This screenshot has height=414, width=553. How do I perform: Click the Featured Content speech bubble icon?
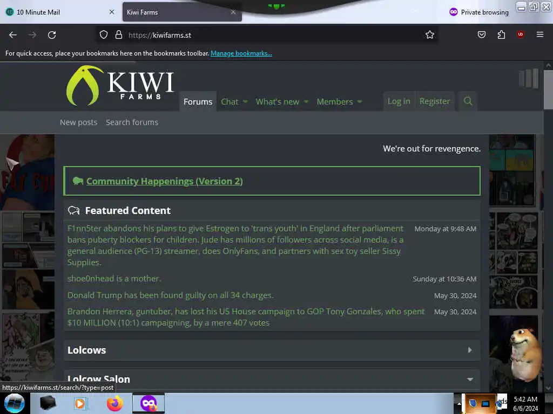tap(73, 211)
